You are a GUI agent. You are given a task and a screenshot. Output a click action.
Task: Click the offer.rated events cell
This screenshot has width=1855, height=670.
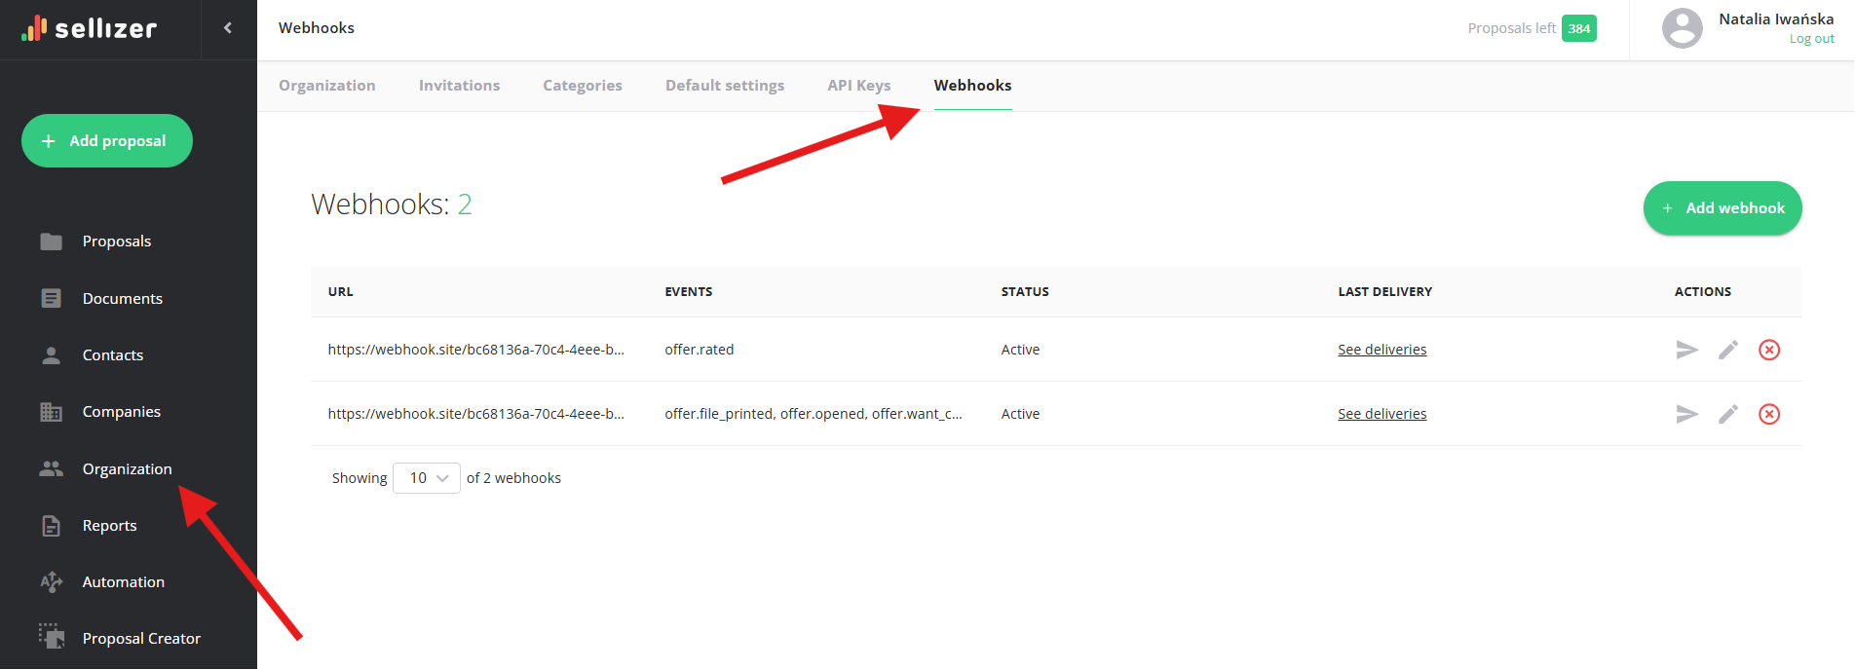(x=700, y=350)
